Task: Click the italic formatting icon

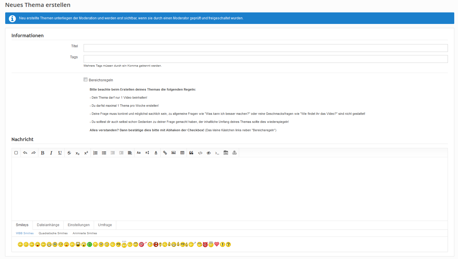Action: pyautogui.click(x=51, y=153)
